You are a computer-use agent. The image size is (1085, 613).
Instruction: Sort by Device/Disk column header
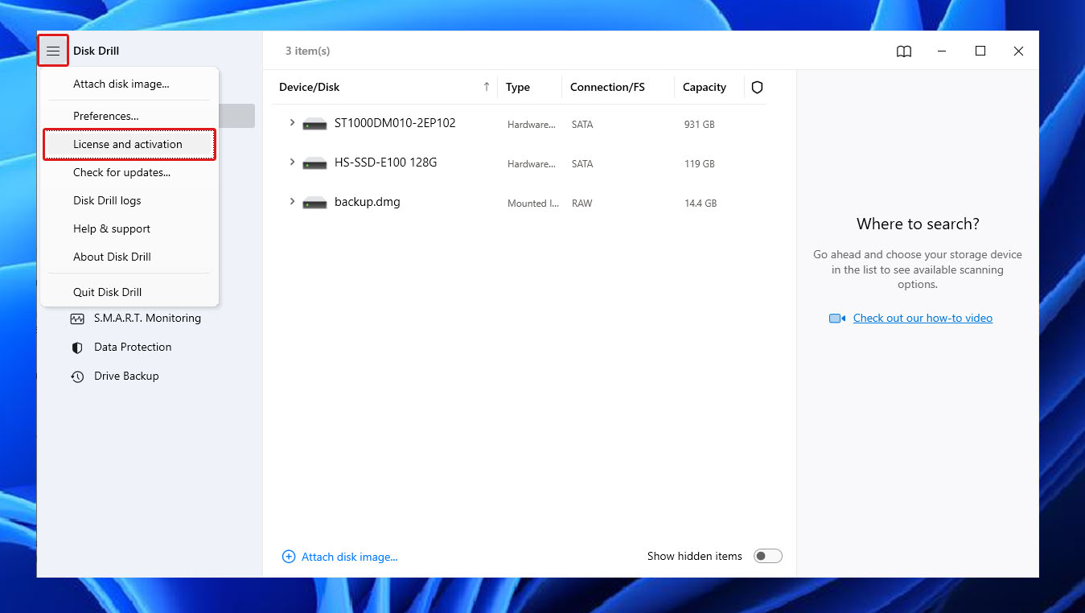click(x=310, y=87)
